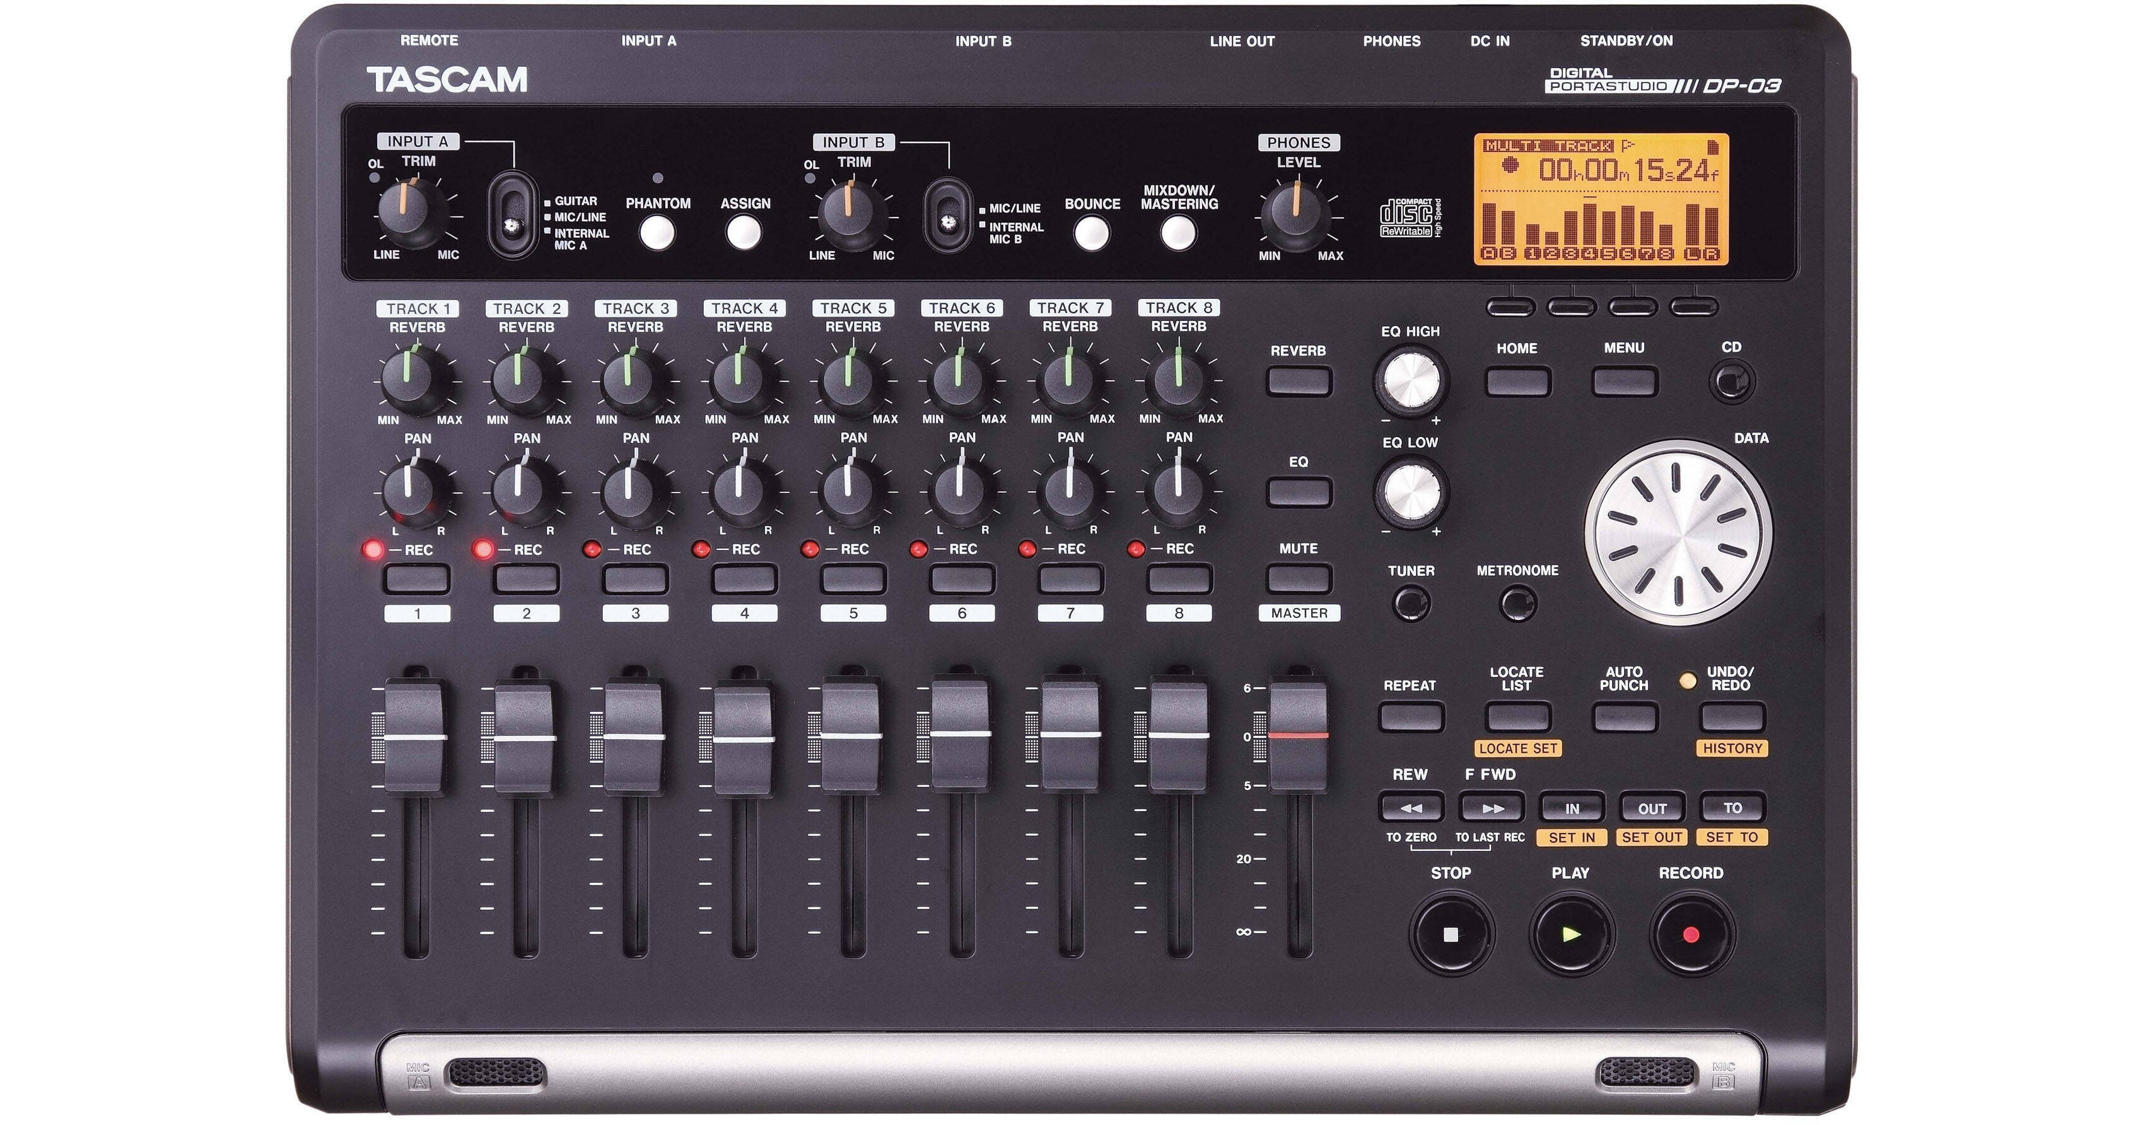Turn the Track 8 PAN knob
Image resolution: width=2143 pixels, height=1125 pixels.
(x=1179, y=491)
